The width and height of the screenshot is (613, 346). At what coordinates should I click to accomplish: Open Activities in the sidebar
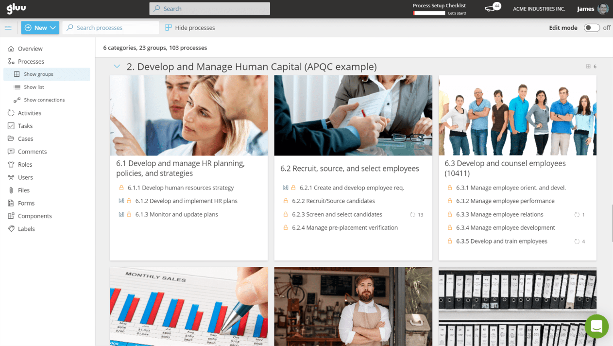30,113
